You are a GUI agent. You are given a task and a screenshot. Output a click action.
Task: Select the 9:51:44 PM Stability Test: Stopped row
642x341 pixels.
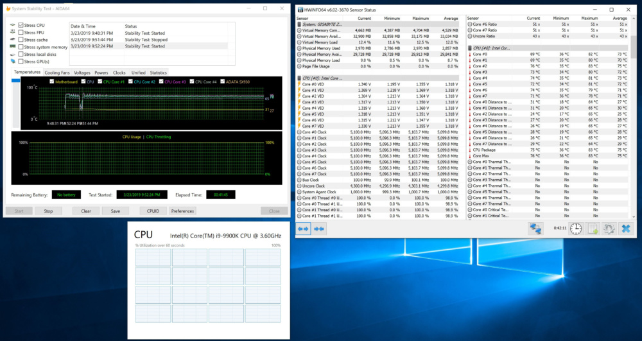tap(149, 40)
